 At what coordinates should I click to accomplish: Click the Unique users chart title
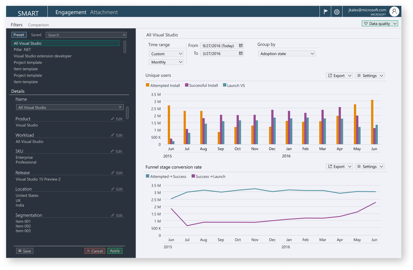pos(158,75)
